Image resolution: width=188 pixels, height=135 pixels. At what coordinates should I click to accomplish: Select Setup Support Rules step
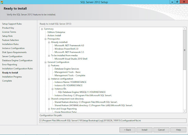tap(12, 24)
